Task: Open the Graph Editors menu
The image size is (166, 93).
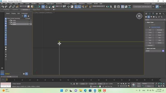Action: 50,4
